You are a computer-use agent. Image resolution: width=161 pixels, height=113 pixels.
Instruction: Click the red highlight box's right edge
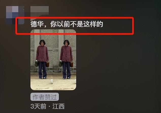[x=133, y=26]
